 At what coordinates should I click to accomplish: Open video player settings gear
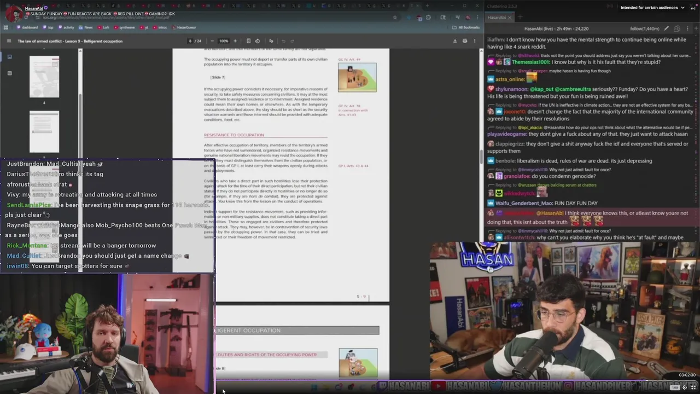[685, 387]
